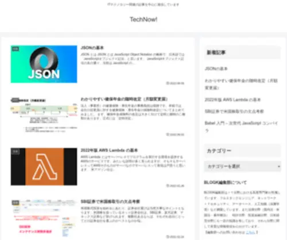Follow the こちら link in BLOGK編集部 section

point(250,233)
